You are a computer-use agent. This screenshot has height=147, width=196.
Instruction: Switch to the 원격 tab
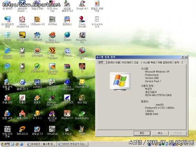177,62
